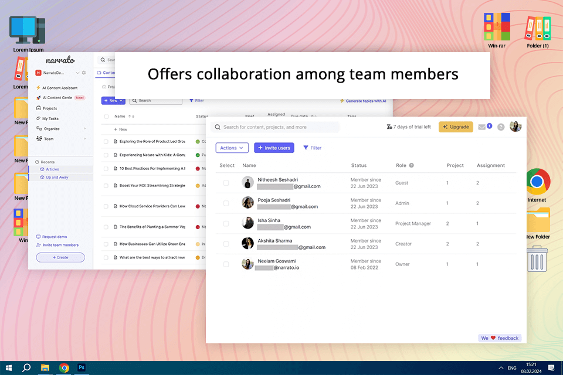
Task: Open Articles under Recents
Action: click(52, 169)
